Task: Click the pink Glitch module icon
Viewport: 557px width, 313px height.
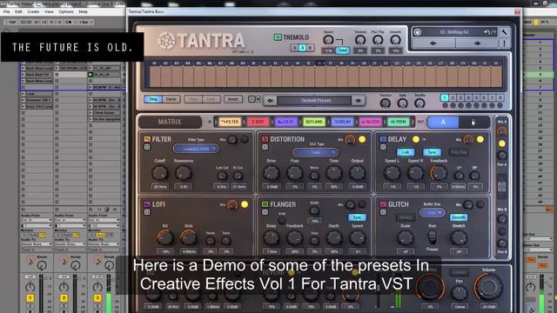Action: pos(383,204)
